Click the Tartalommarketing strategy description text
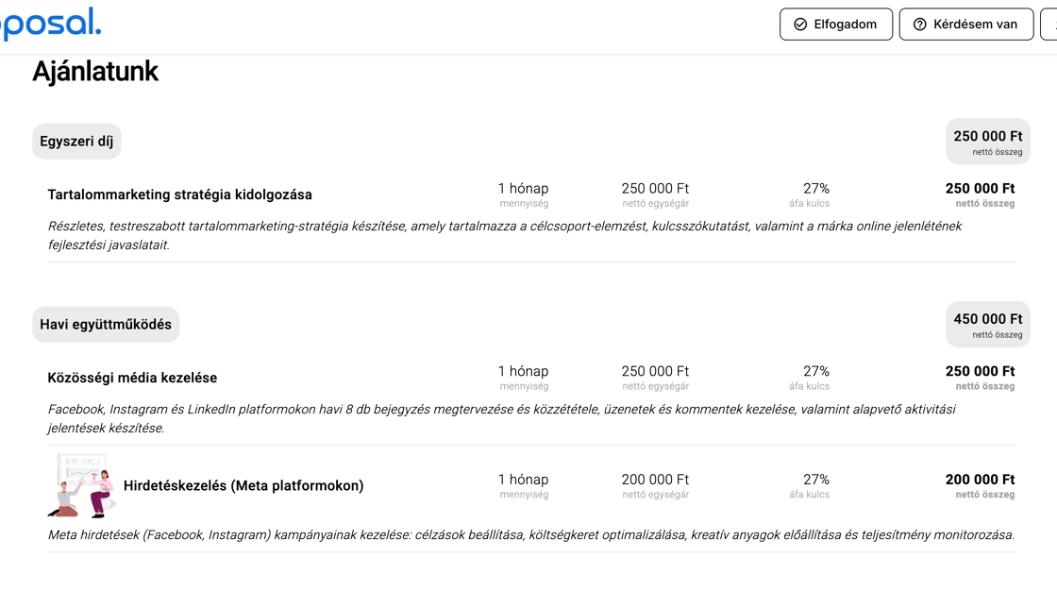This screenshot has width=1057, height=591. point(504,235)
